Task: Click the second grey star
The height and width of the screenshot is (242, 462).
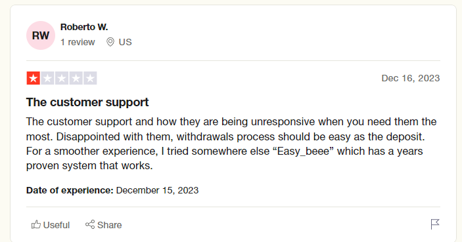Action: click(x=47, y=78)
